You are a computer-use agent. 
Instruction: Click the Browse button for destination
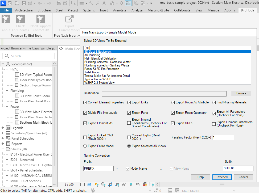241,93
